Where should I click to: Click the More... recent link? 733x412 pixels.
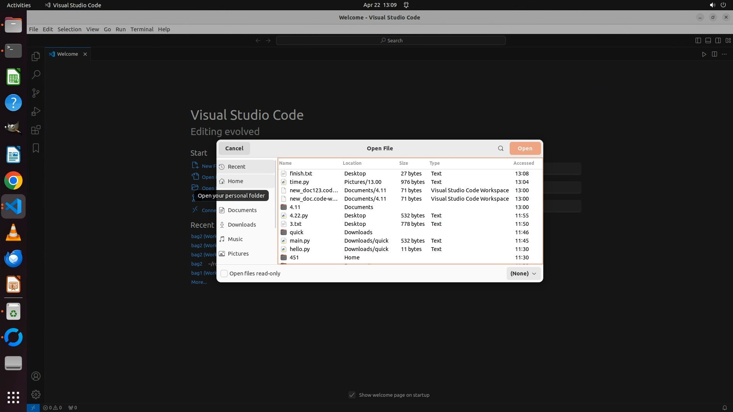click(199, 282)
